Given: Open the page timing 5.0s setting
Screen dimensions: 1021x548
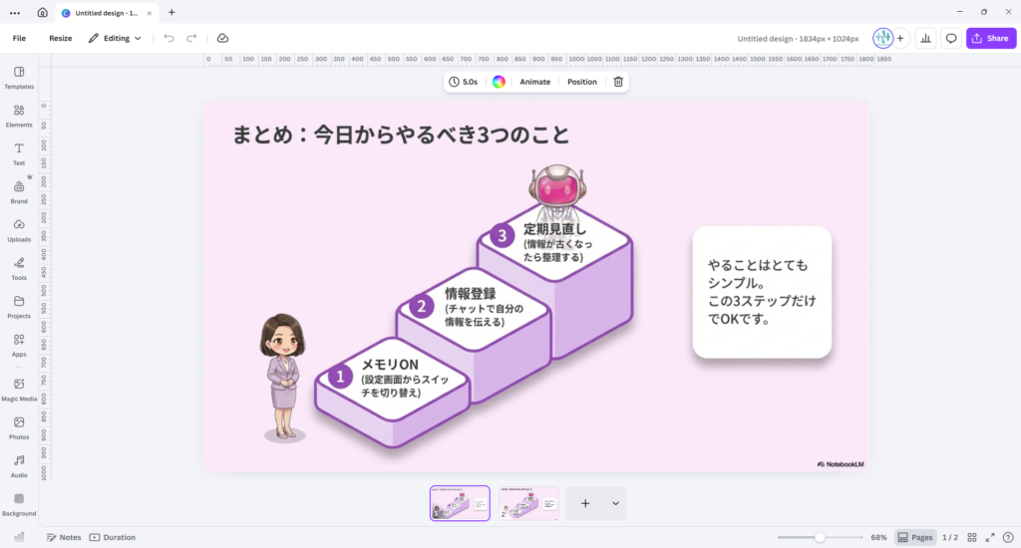Looking at the screenshot, I should pos(463,82).
